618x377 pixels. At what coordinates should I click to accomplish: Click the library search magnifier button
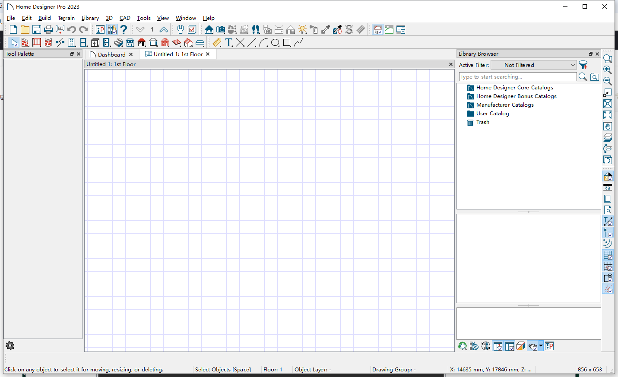tap(583, 77)
